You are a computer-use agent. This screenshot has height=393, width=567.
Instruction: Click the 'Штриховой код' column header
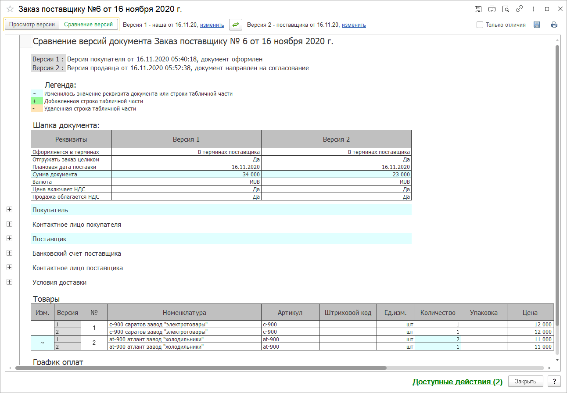coord(348,313)
